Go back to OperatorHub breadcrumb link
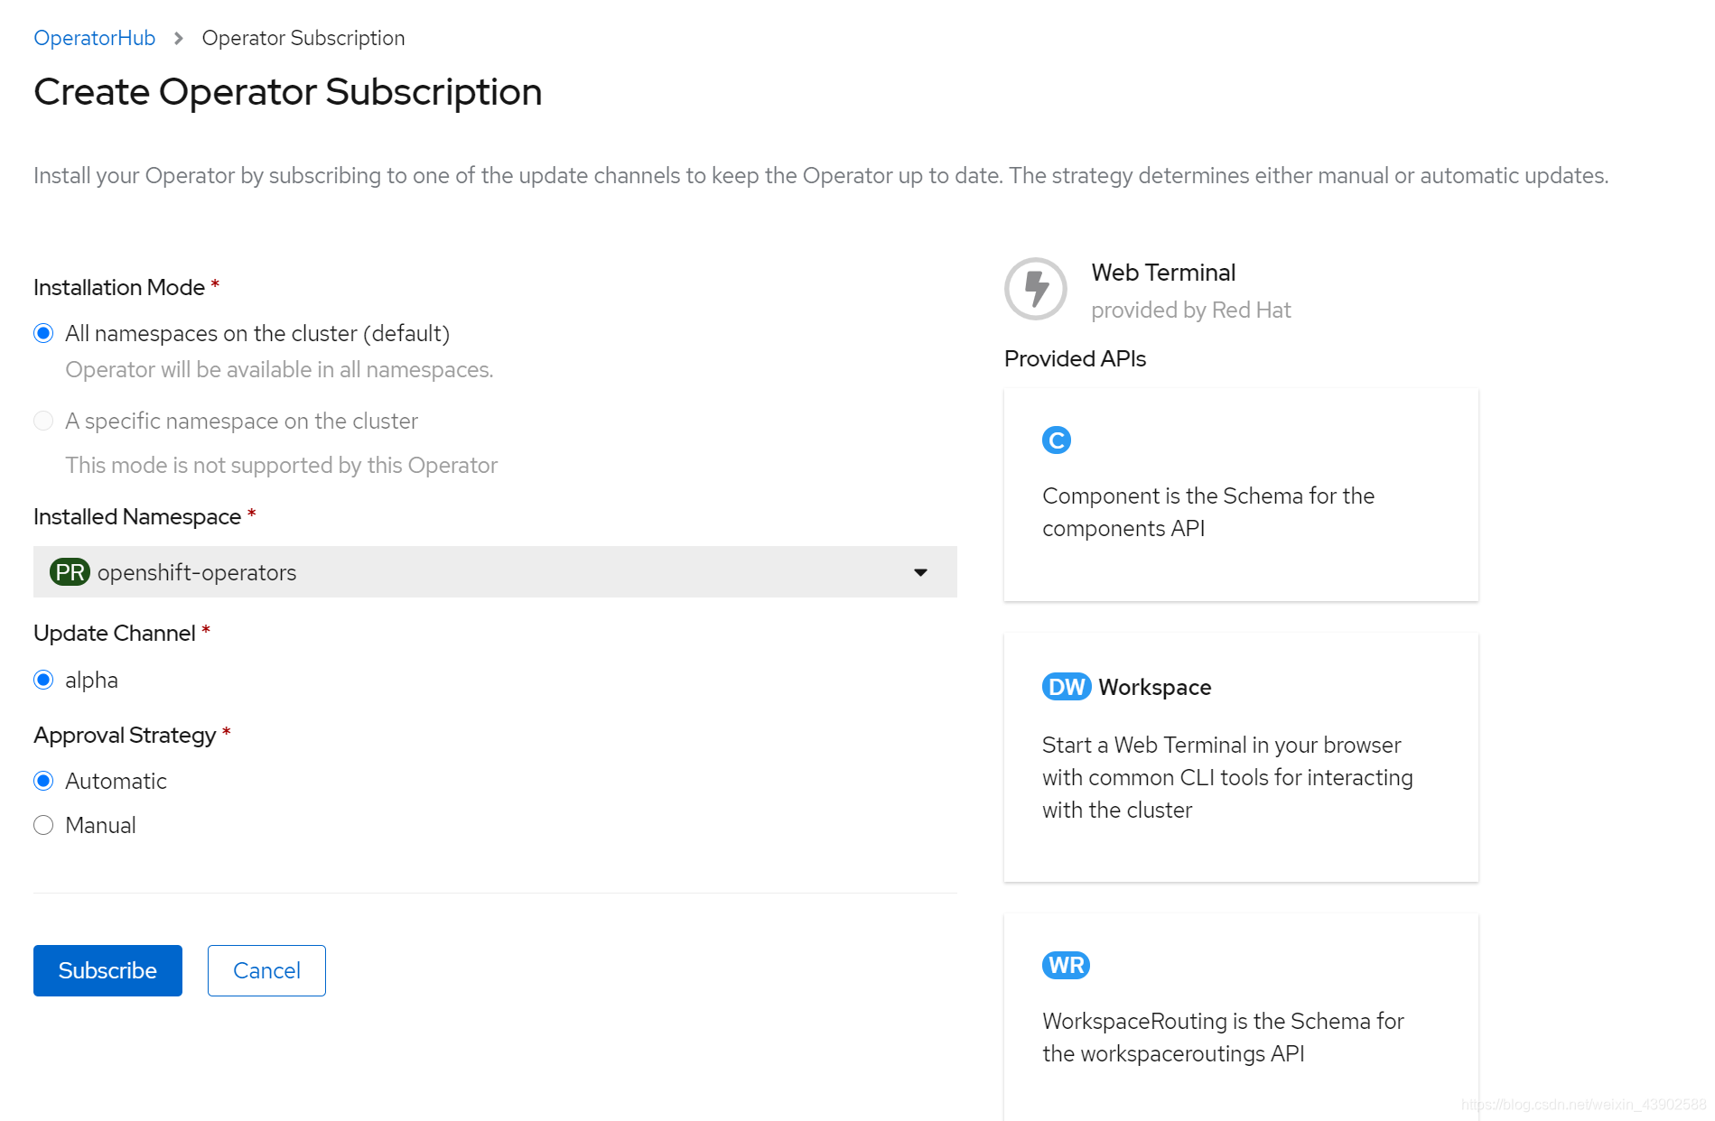 [x=95, y=38]
